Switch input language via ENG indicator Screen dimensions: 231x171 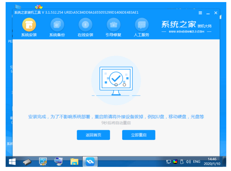point(197,162)
